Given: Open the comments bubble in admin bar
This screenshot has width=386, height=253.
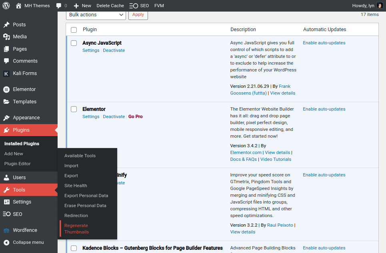Looking at the screenshot, I should 58,6.
